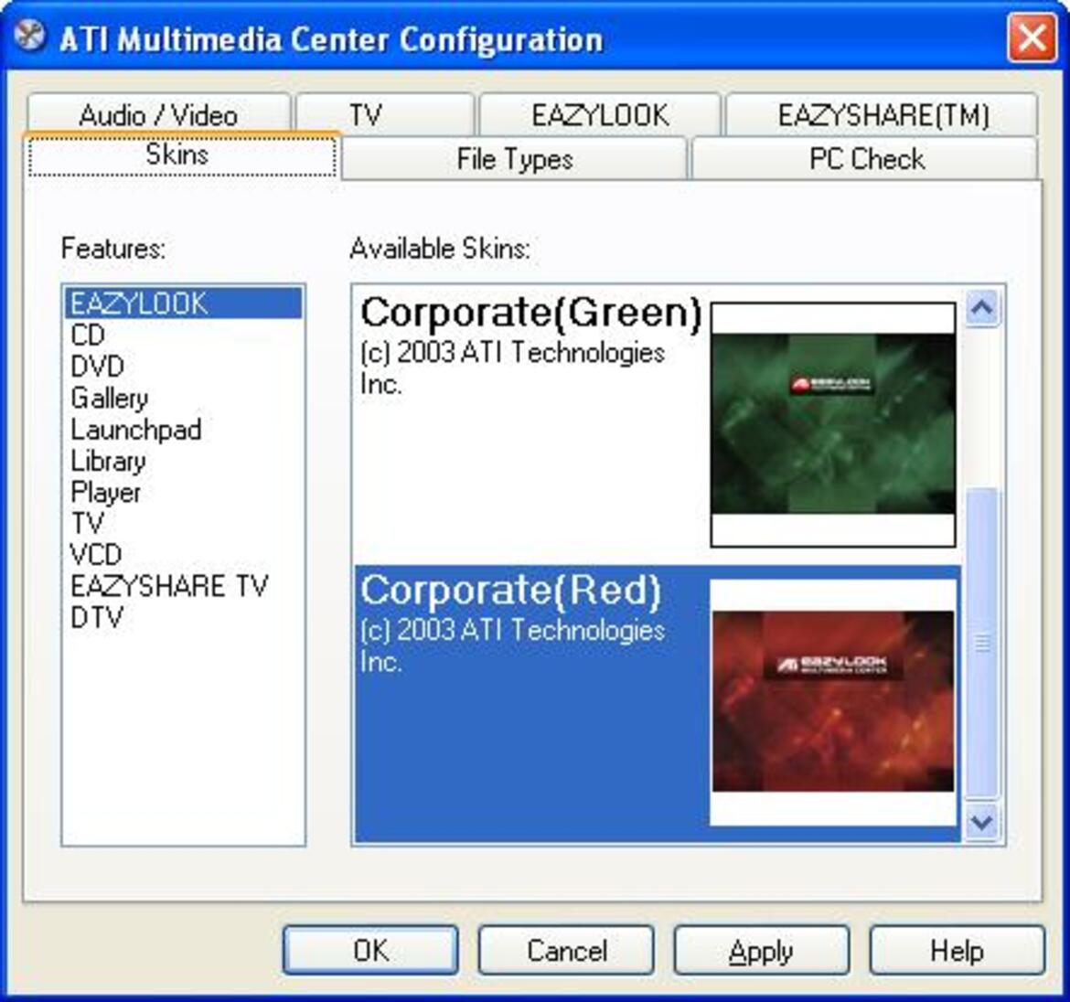Open the TV tab
Viewport: 1070px width, 1002px height.
(385, 114)
